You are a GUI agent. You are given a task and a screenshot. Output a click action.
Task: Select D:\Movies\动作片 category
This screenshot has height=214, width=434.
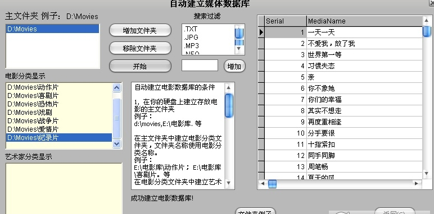coord(59,87)
